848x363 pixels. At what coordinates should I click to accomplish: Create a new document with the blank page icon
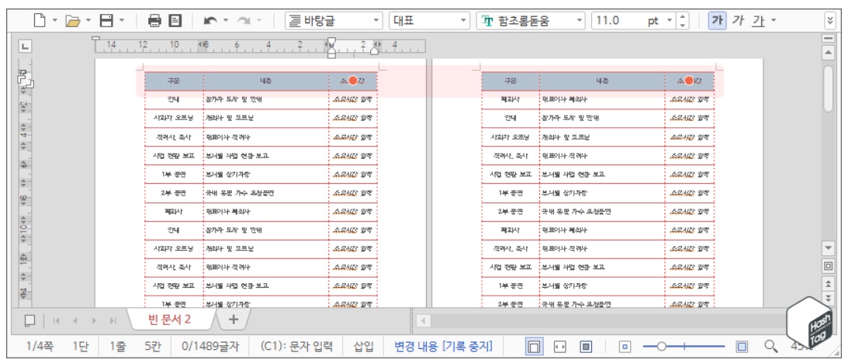(39, 21)
